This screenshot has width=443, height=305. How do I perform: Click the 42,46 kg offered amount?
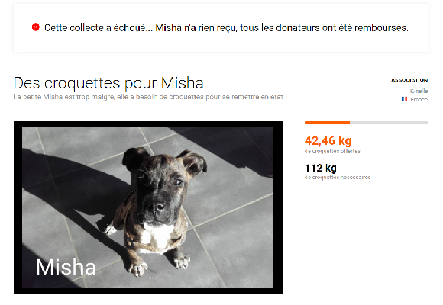click(x=328, y=140)
